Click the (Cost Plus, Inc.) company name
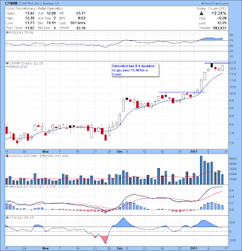This screenshot has height=251, width=242. pos(30,4)
